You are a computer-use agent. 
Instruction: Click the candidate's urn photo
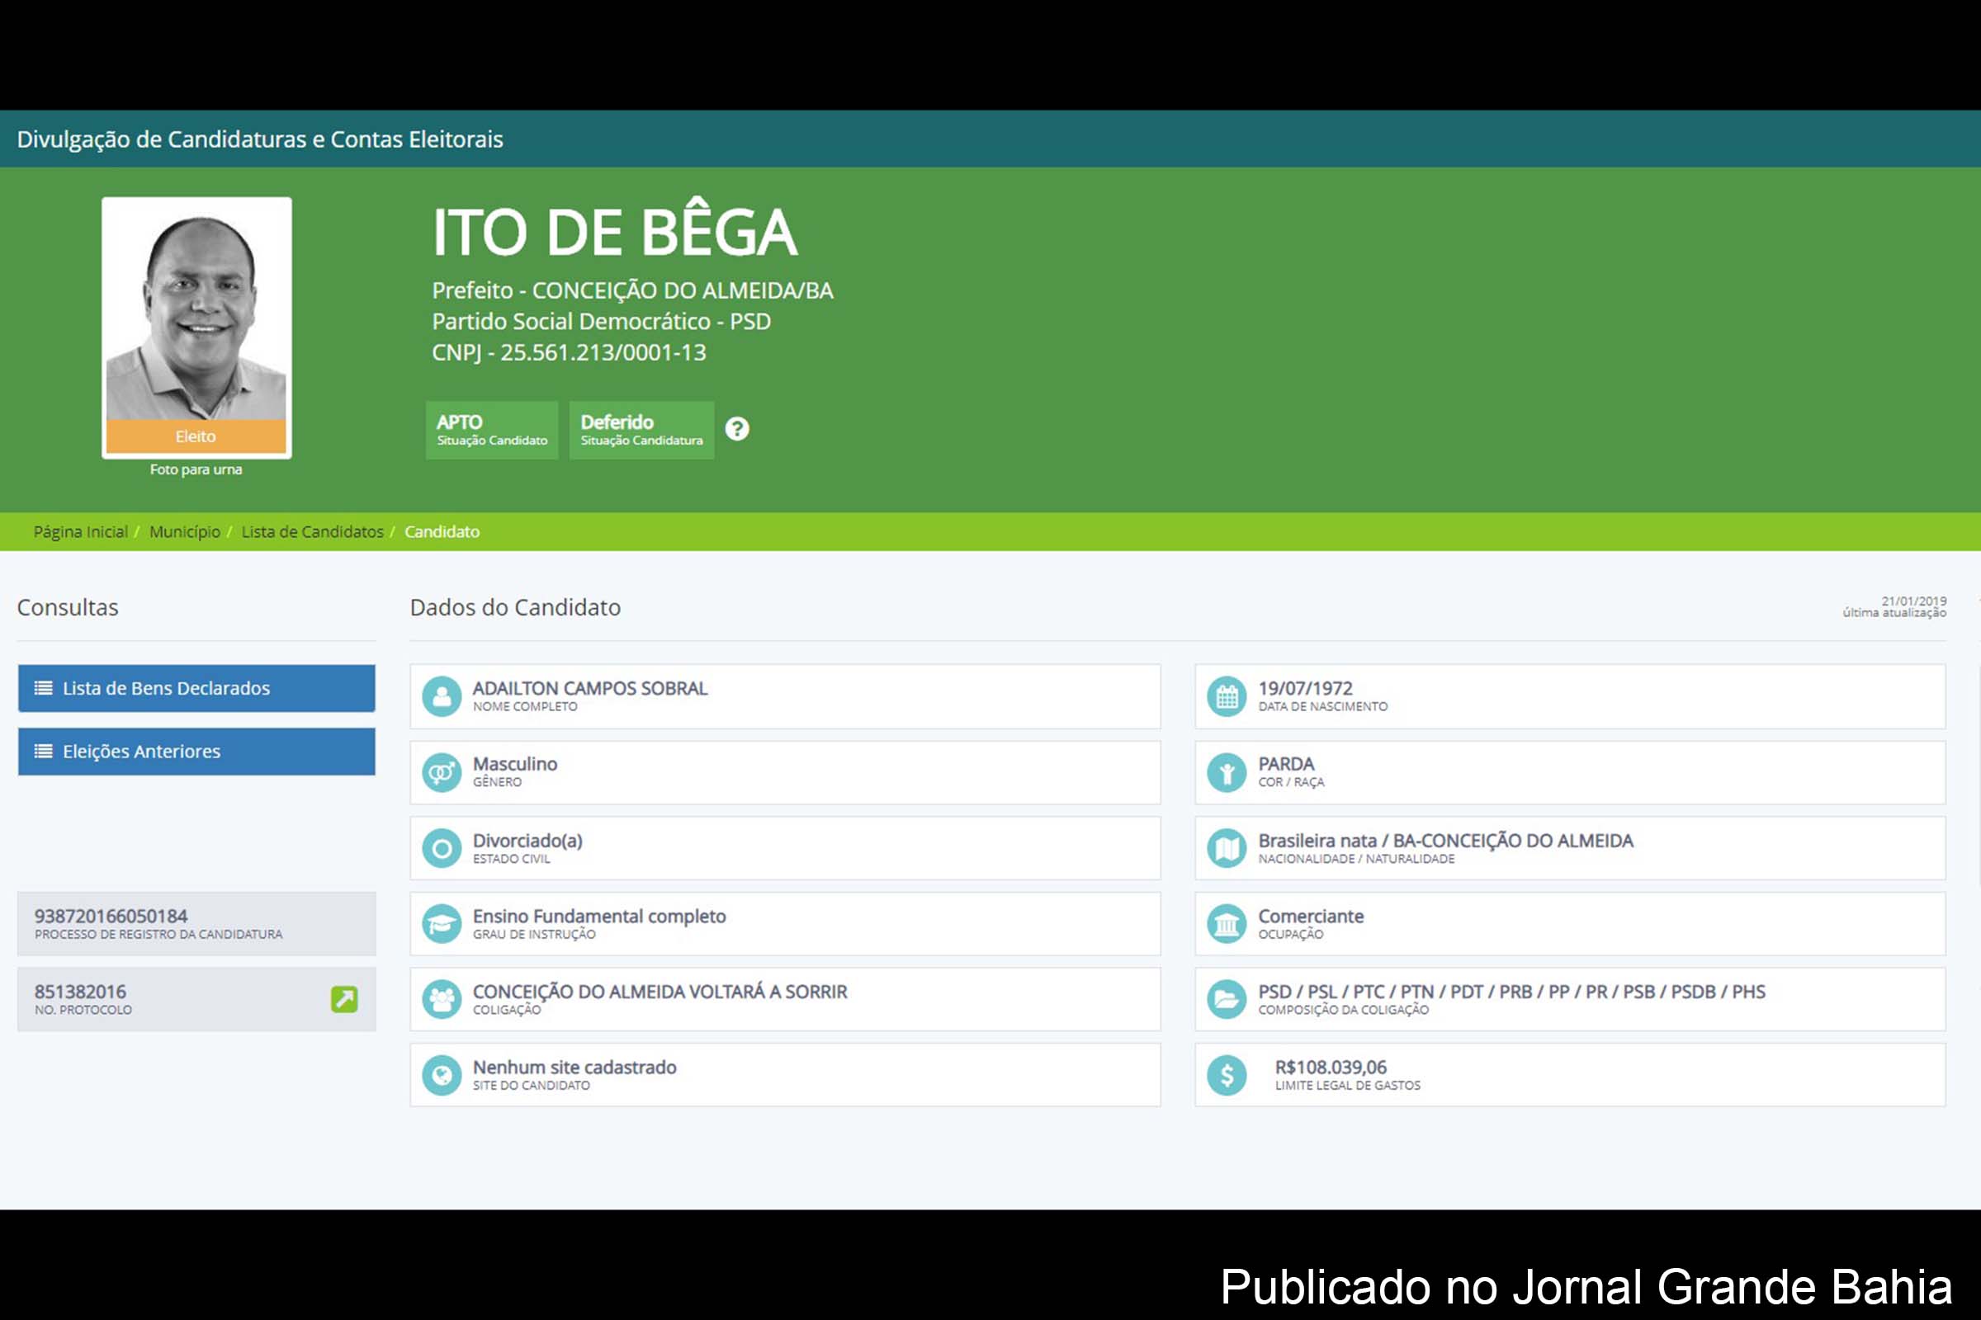[x=196, y=318]
